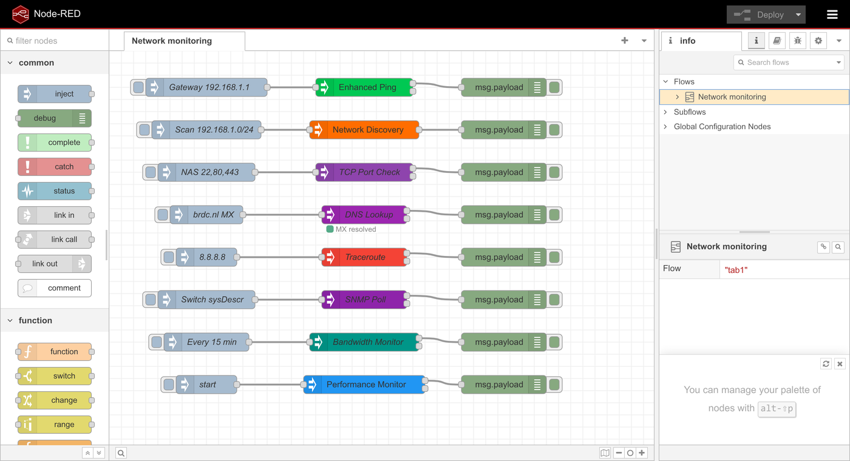Expand Global Configuration Nodes section
Image resolution: width=850 pixels, height=461 pixels.
pyautogui.click(x=666, y=127)
